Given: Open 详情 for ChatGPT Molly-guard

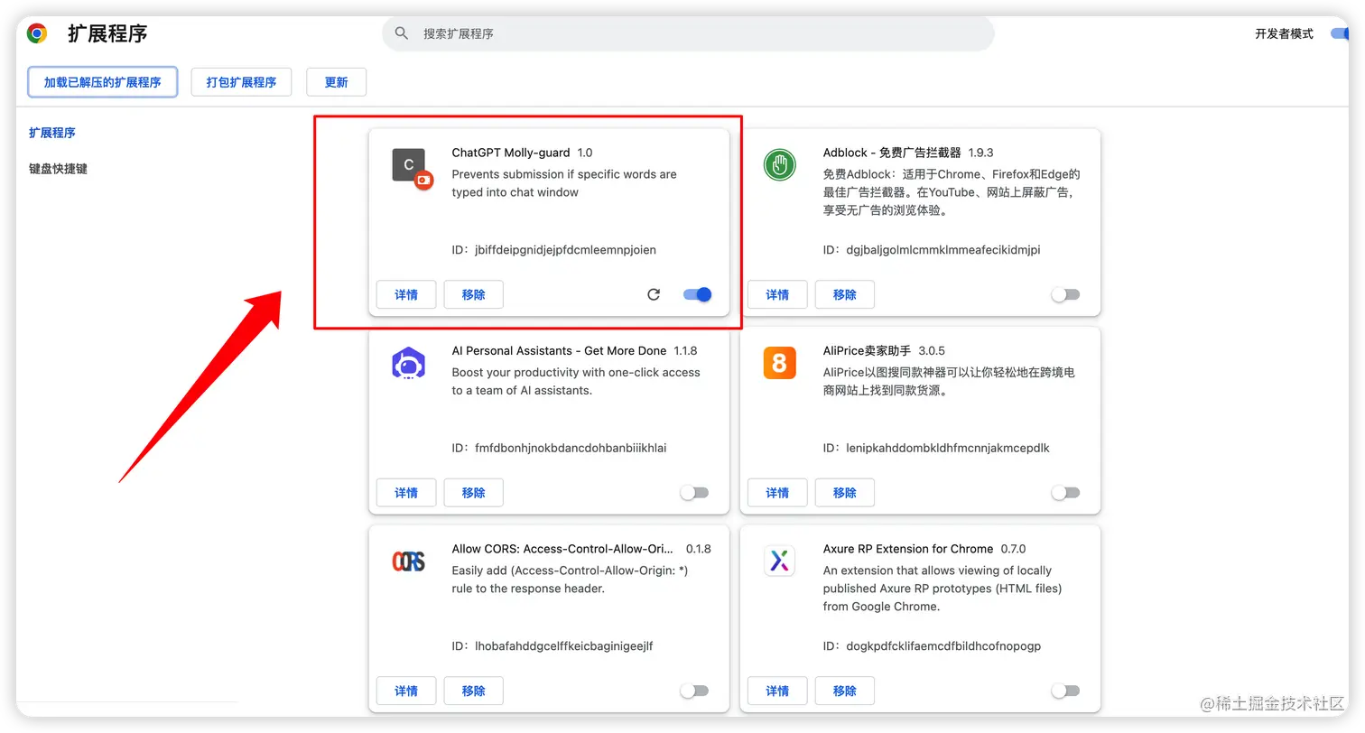Looking at the screenshot, I should (406, 294).
